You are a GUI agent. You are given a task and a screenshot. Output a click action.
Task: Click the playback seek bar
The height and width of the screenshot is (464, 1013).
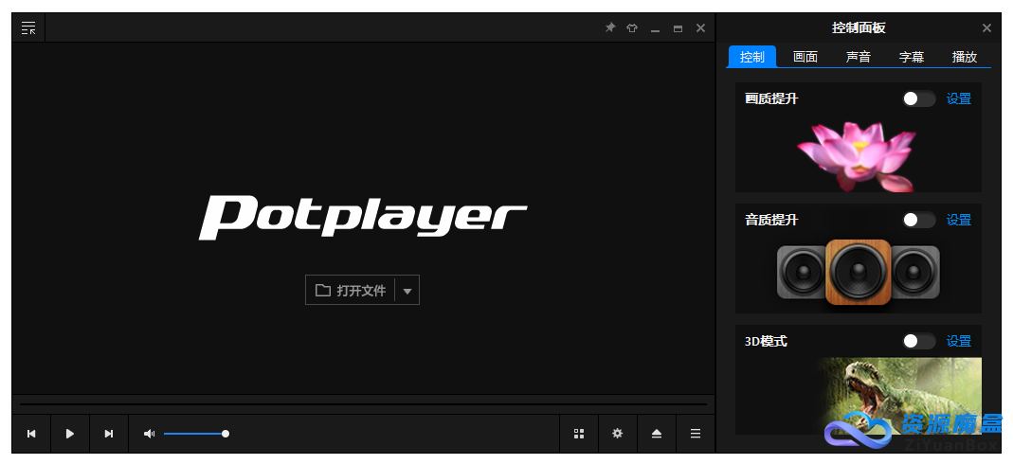pos(363,404)
